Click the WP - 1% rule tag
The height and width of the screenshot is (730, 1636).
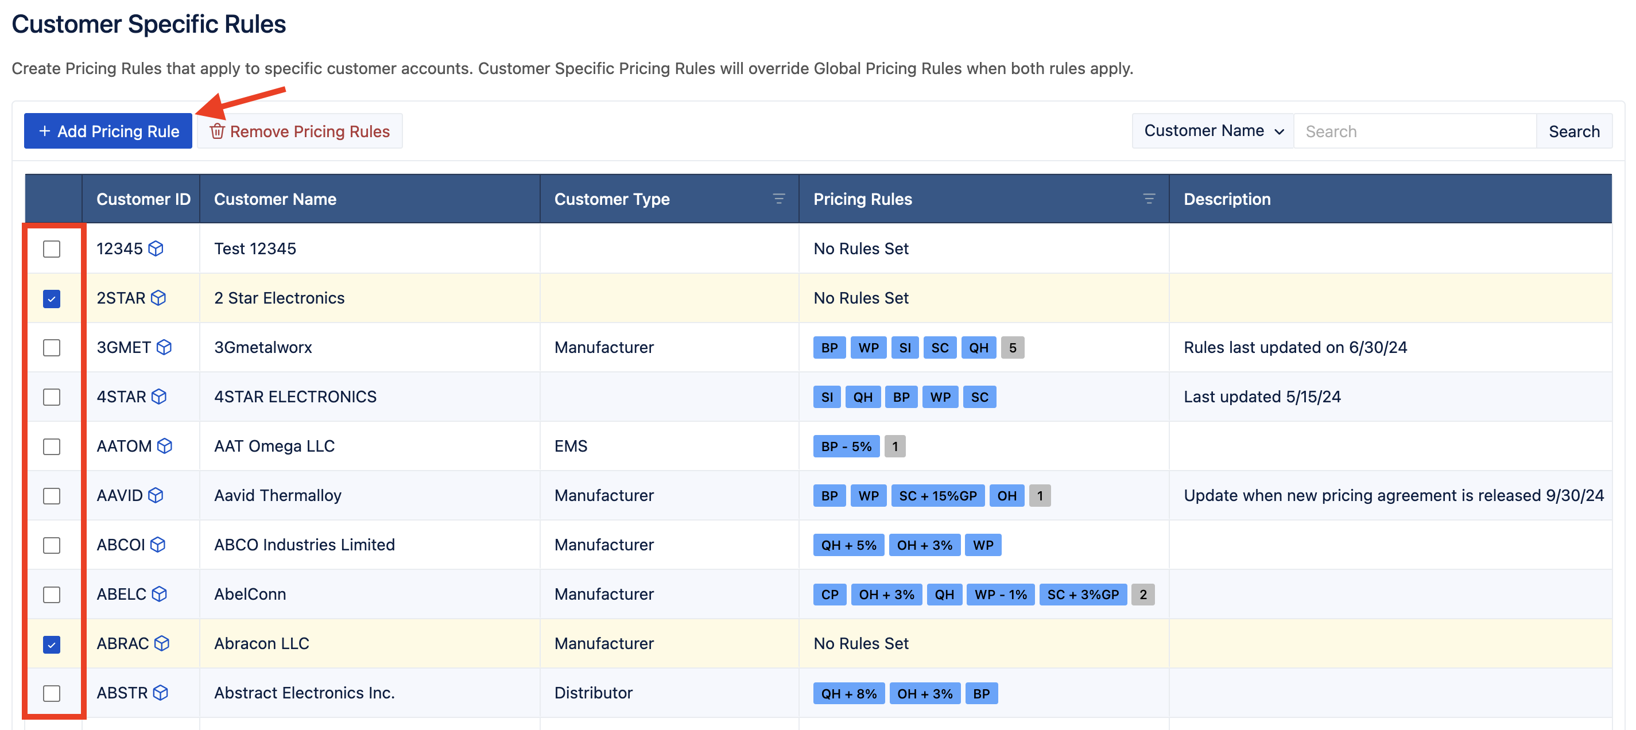click(x=1001, y=595)
